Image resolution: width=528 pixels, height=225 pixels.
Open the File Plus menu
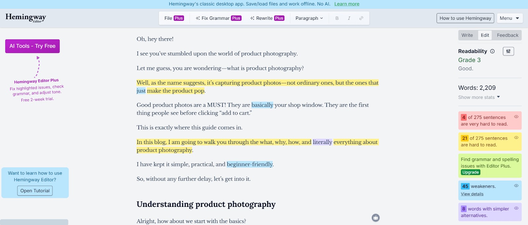174,18
